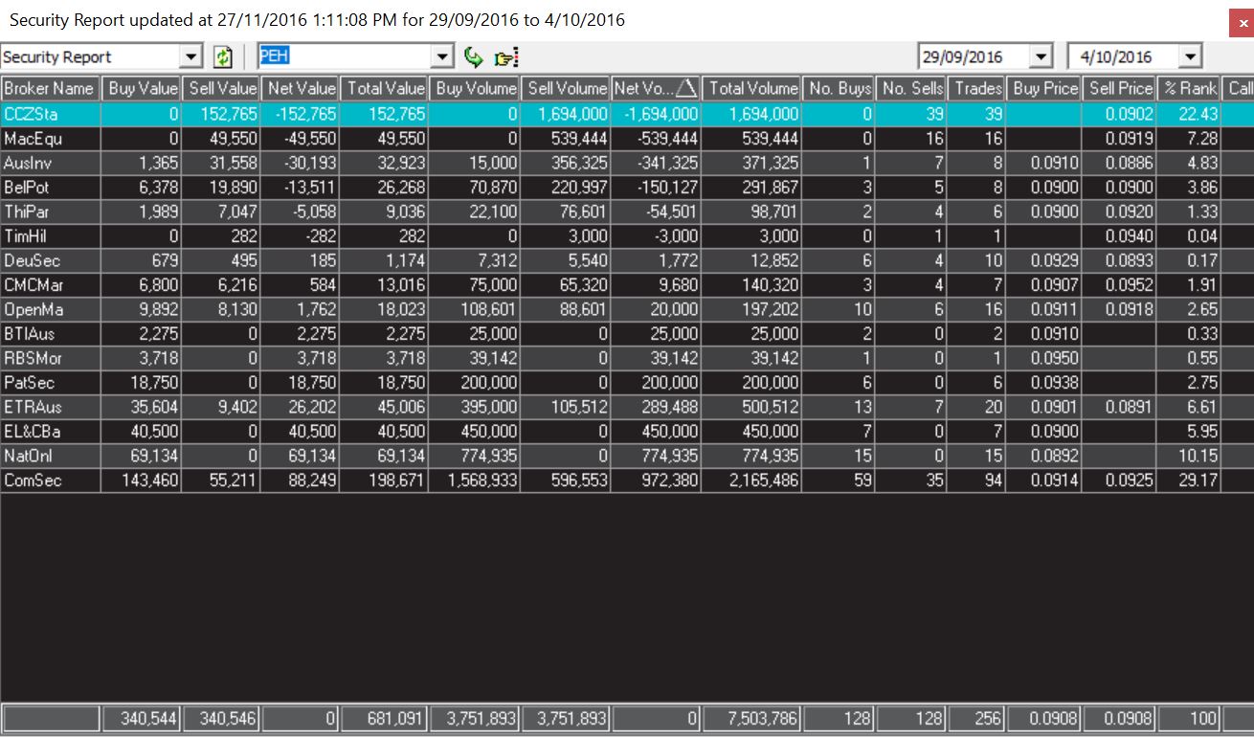The image size is (1254, 737).
Task: Select the OpenMa broker row
Action: coord(627,309)
